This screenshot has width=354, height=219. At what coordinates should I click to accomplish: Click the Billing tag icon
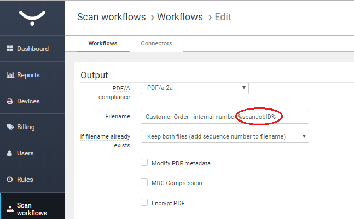(x=10, y=127)
